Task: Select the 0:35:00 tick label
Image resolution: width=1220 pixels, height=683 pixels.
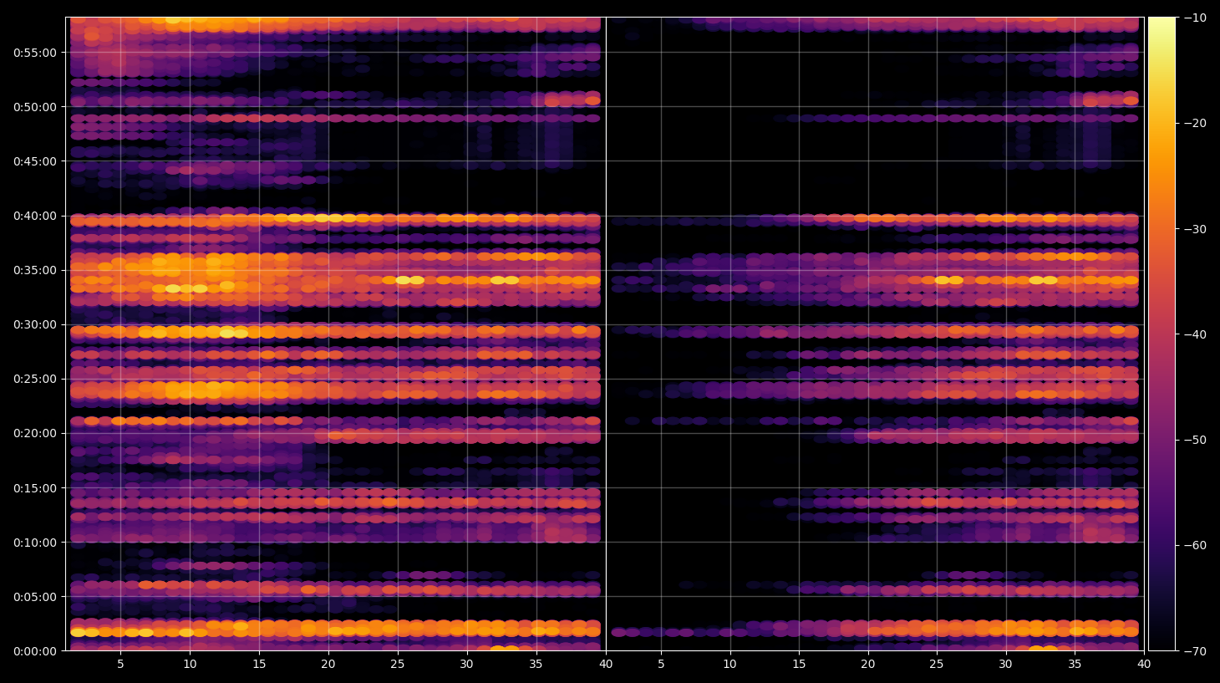Action: click(x=35, y=270)
